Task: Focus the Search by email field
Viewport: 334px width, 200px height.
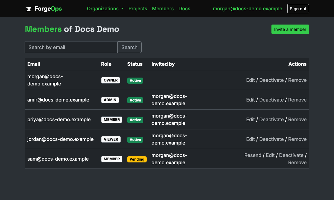Action: coord(71,47)
